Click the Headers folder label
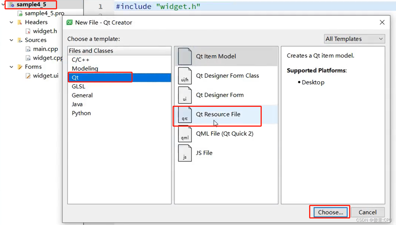 (x=36, y=22)
